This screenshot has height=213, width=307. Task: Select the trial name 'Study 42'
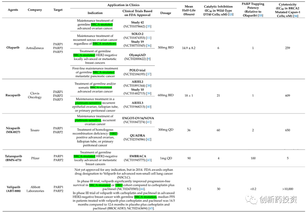137,22
